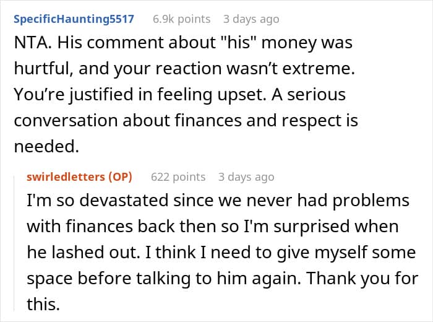The width and height of the screenshot is (433, 322).
Task: Click the line beginning "with finances back then"
Action: point(210,227)
